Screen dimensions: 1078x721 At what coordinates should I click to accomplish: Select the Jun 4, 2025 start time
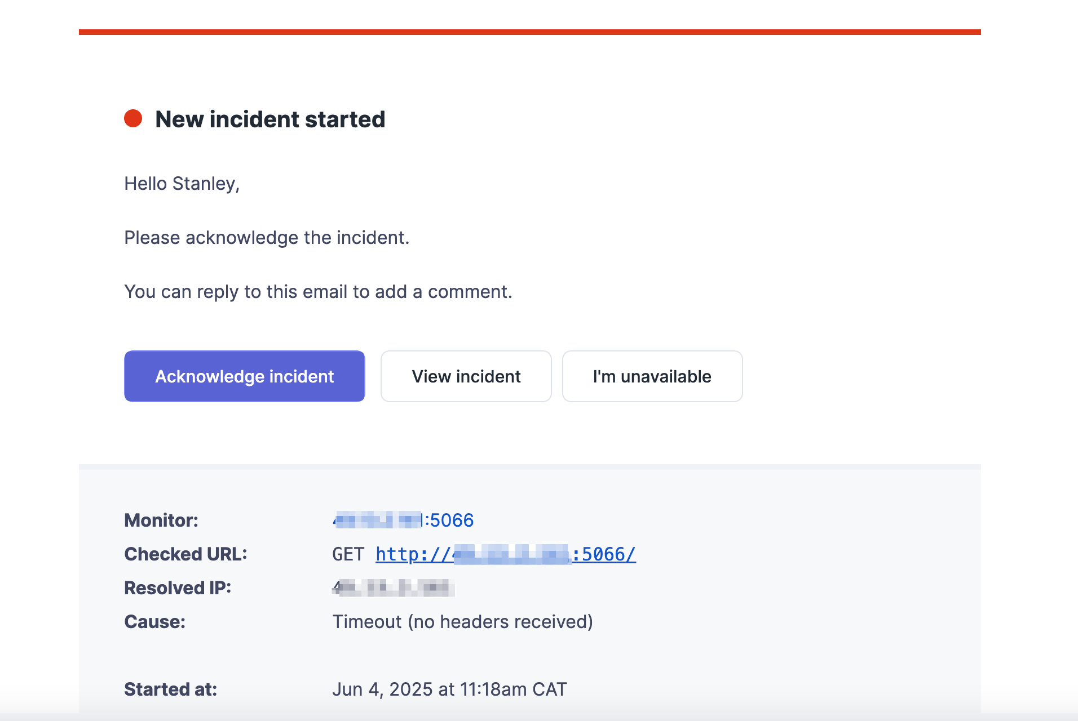[449, 689]
